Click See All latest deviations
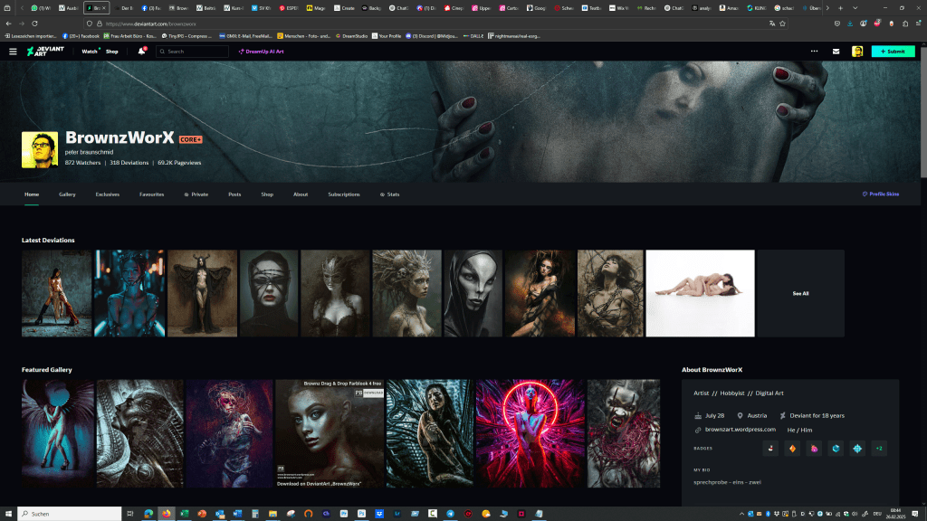 point(800,293)
